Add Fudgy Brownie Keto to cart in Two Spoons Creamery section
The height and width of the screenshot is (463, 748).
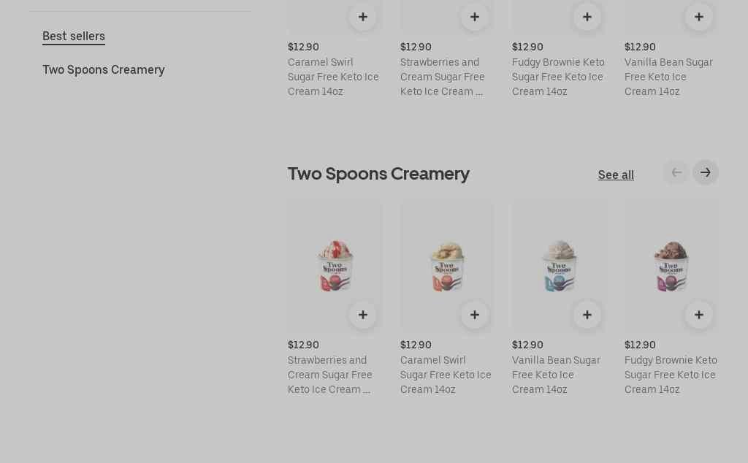coord(699,315)
